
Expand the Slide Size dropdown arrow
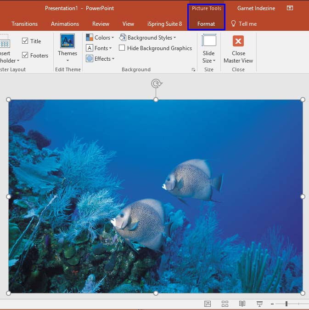pos(214,61)
